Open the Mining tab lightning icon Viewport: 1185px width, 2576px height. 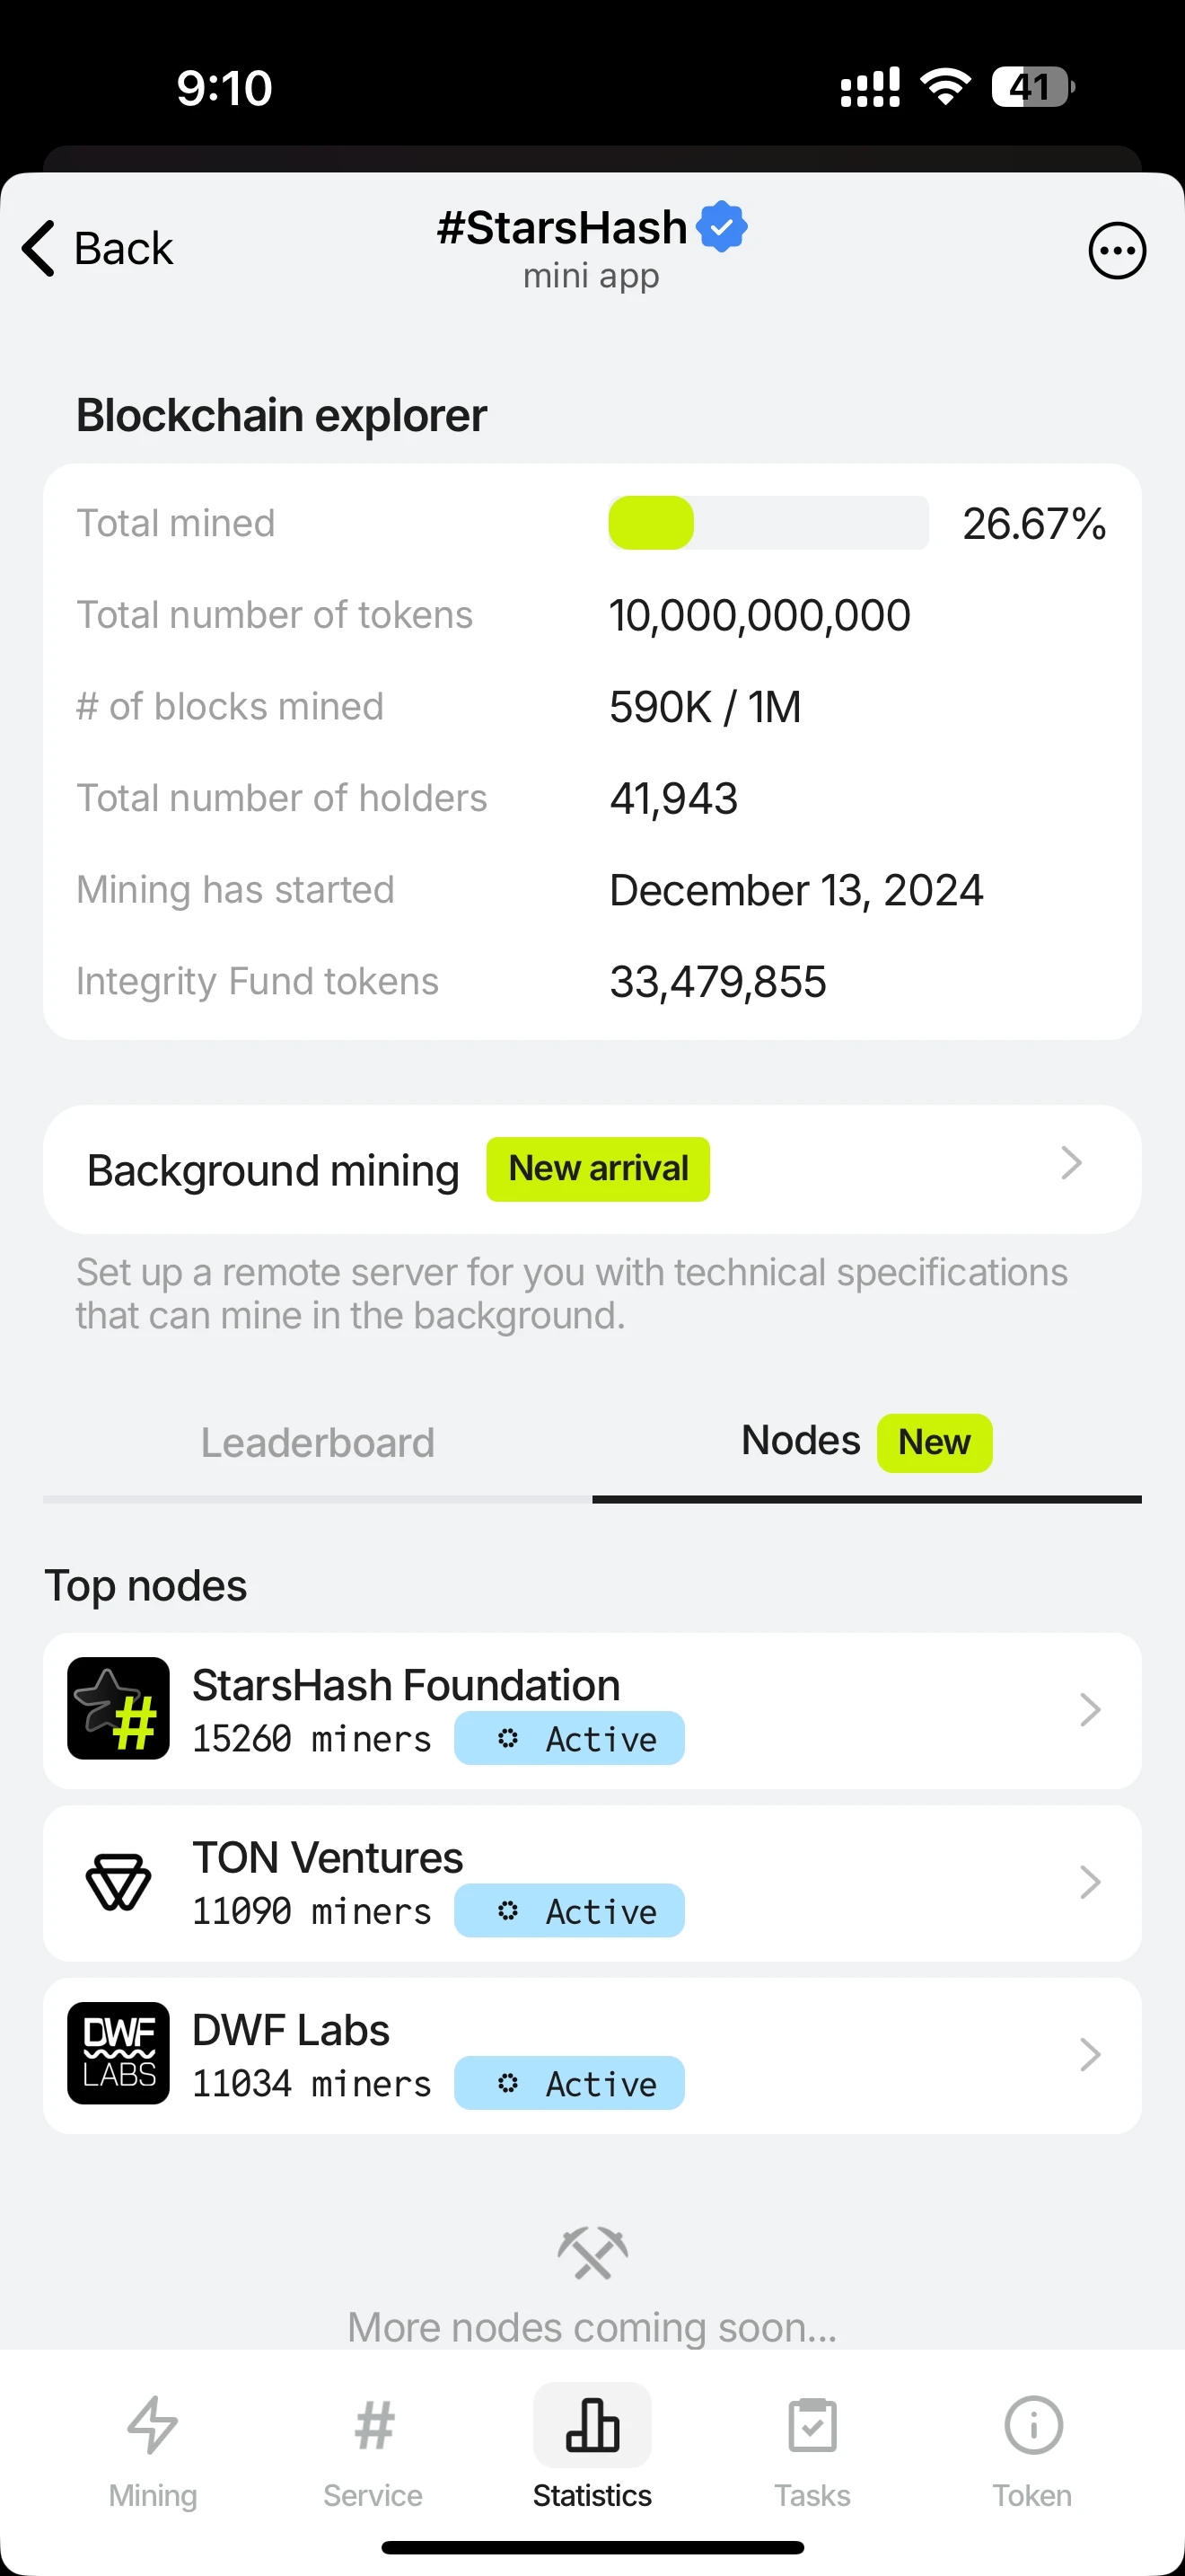pos(153,2424)
